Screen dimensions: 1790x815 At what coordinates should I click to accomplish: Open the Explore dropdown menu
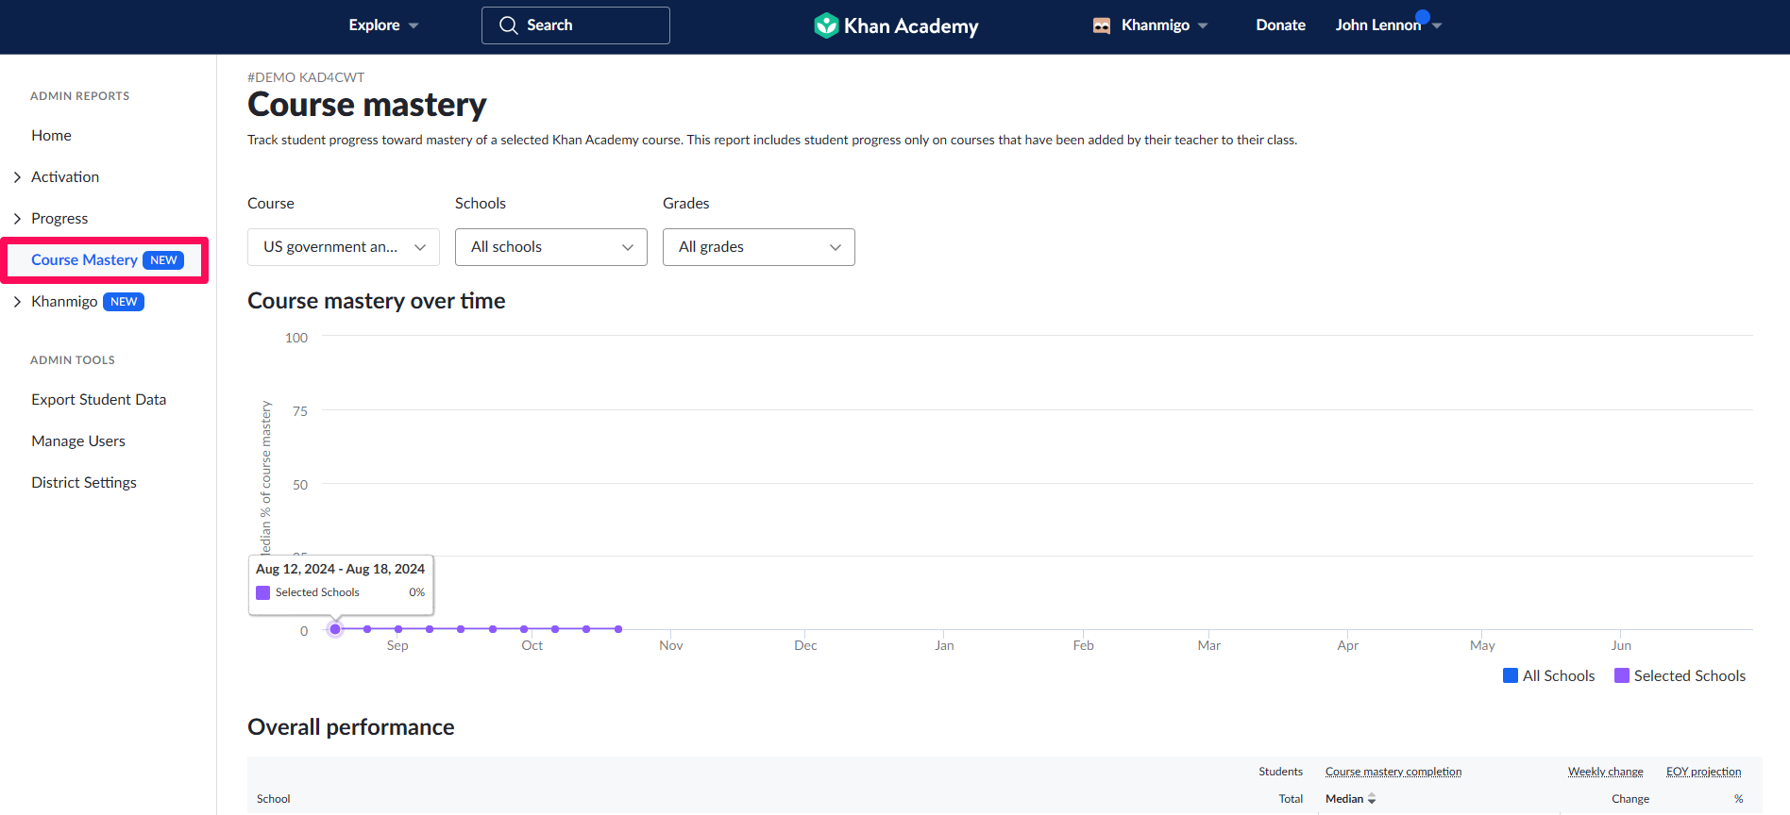(383, 25)
